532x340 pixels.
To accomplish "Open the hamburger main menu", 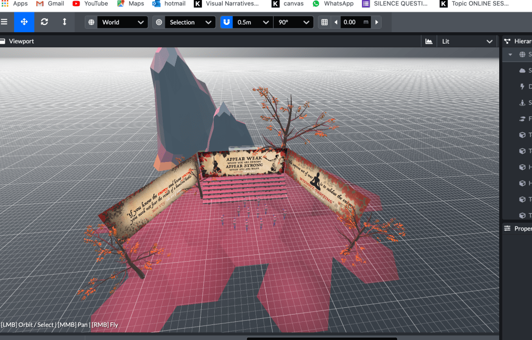I will (5, 22).
